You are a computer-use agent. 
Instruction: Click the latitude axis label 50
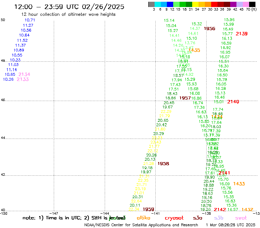(3, 20)
